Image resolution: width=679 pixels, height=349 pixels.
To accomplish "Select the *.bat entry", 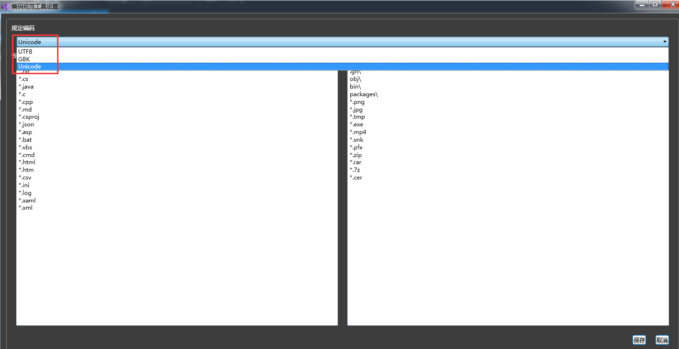I will pos(25,140).
